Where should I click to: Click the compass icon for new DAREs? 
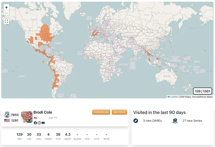[x=136, y=121]
